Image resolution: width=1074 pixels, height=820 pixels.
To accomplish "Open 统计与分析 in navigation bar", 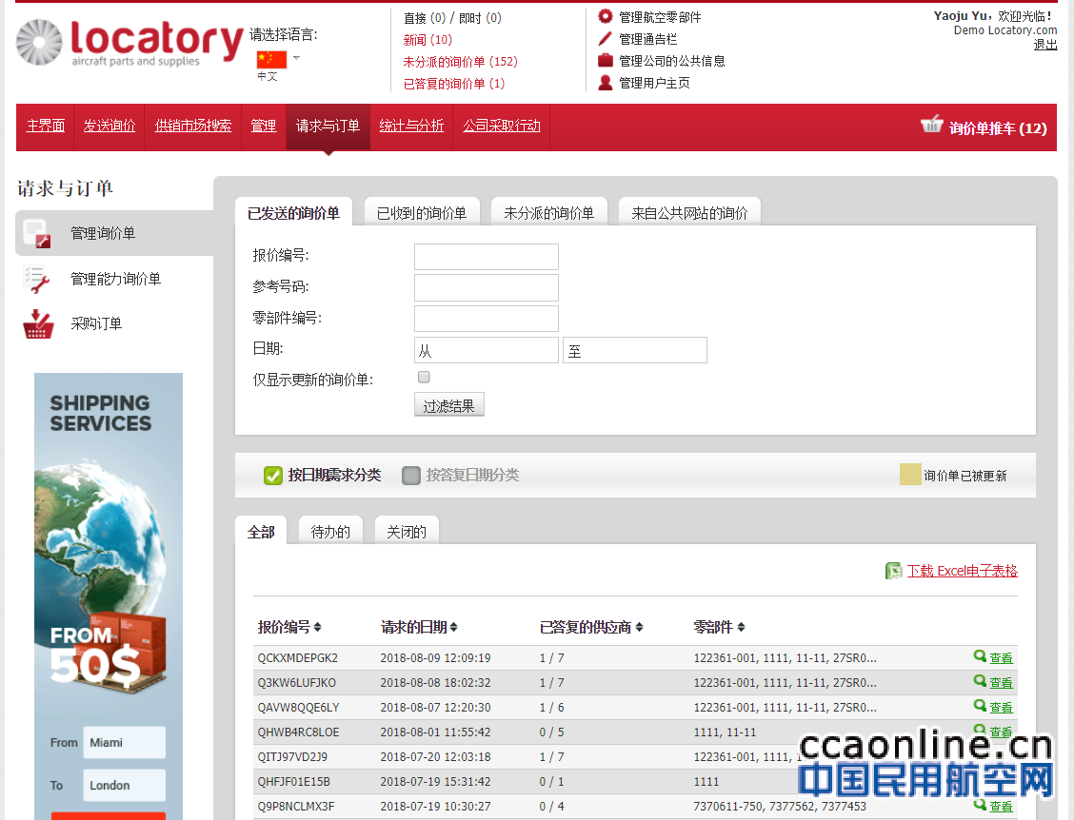I will coord(411,126).
